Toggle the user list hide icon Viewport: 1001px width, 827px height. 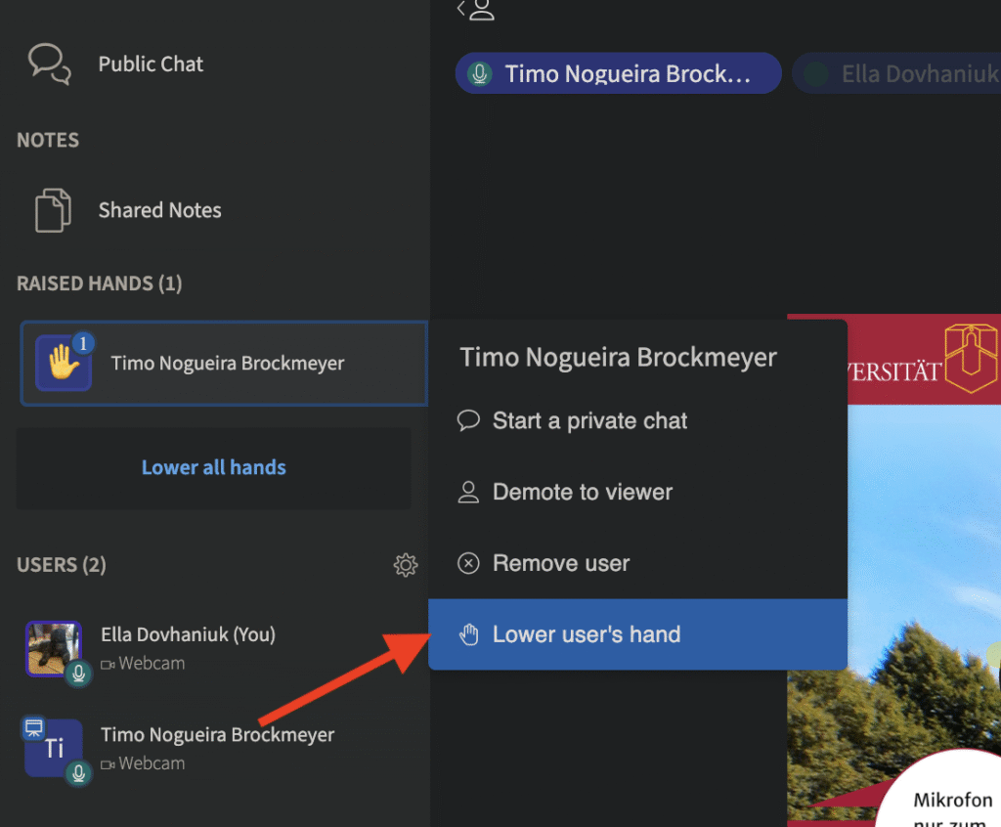click(x=476, y=11)
